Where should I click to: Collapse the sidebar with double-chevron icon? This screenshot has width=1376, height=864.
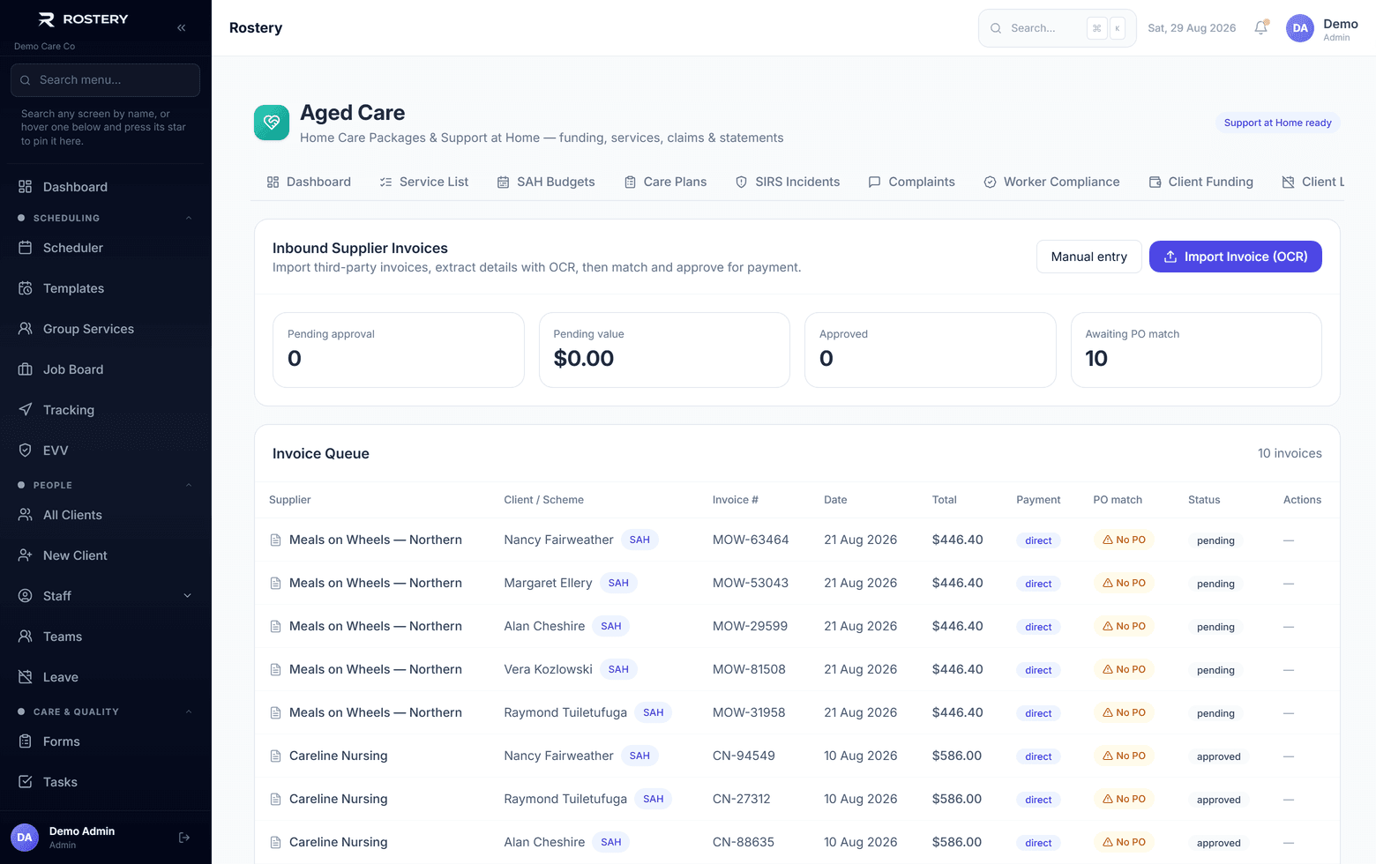click(x=181, y=27)
